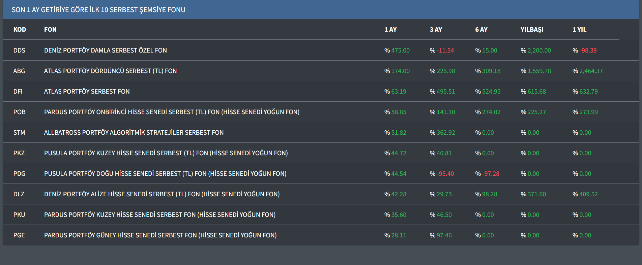642x265 pixels.
Task: Select the YILBAŞI column header
Action: (x=532, y=30)
